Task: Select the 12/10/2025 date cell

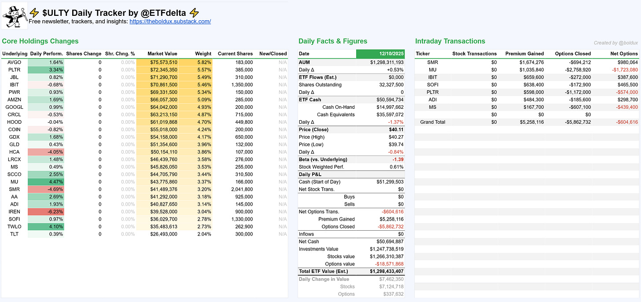Action: (x=380, y=54)
